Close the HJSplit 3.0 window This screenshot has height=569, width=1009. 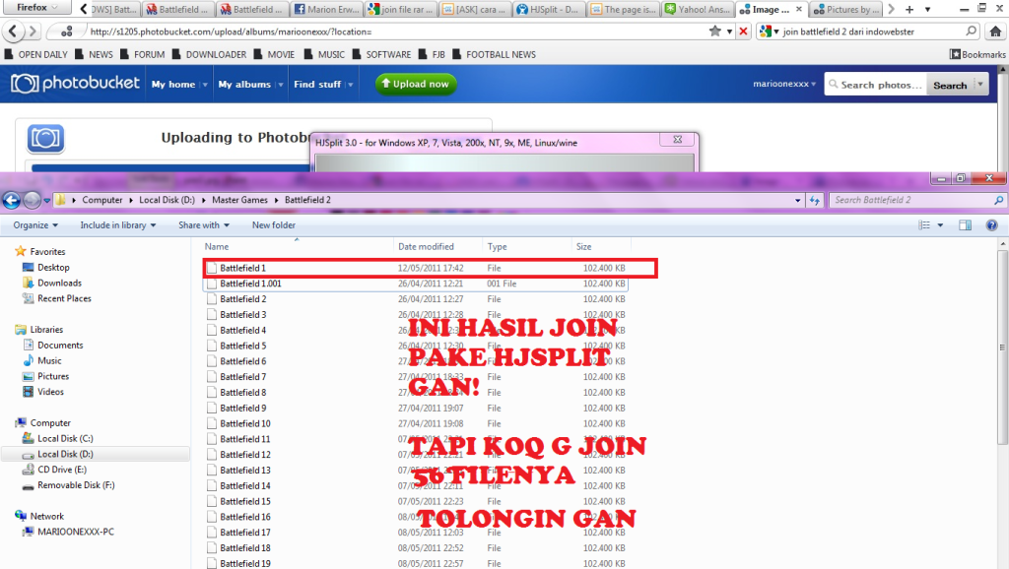tap(678, 140)
